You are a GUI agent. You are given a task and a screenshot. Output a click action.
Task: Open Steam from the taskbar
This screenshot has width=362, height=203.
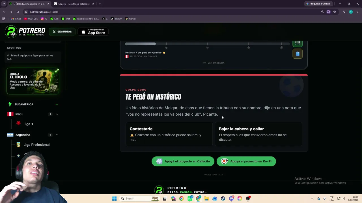click(223, 198)
